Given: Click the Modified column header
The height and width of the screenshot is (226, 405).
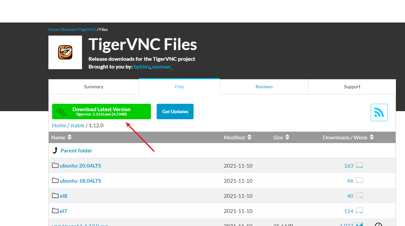Looking at the screenshot, I should point(234,137).
